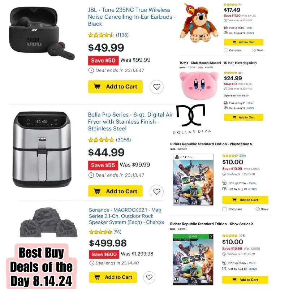Open Sonance MAGROCKS2.1 product title link
This screenshot has width=289, height=289.
pos(126,216)
